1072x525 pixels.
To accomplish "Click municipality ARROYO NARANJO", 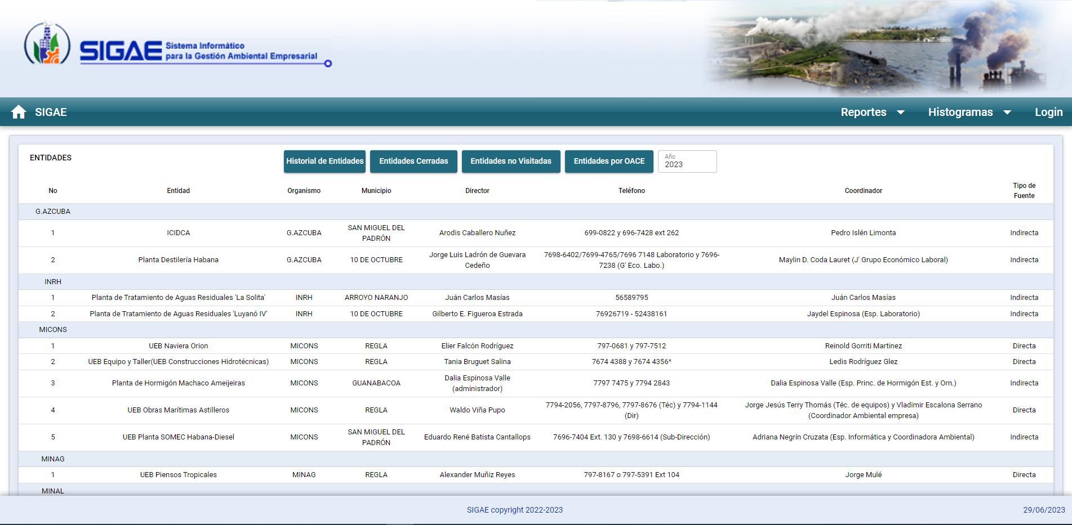I will click(376, 298).
